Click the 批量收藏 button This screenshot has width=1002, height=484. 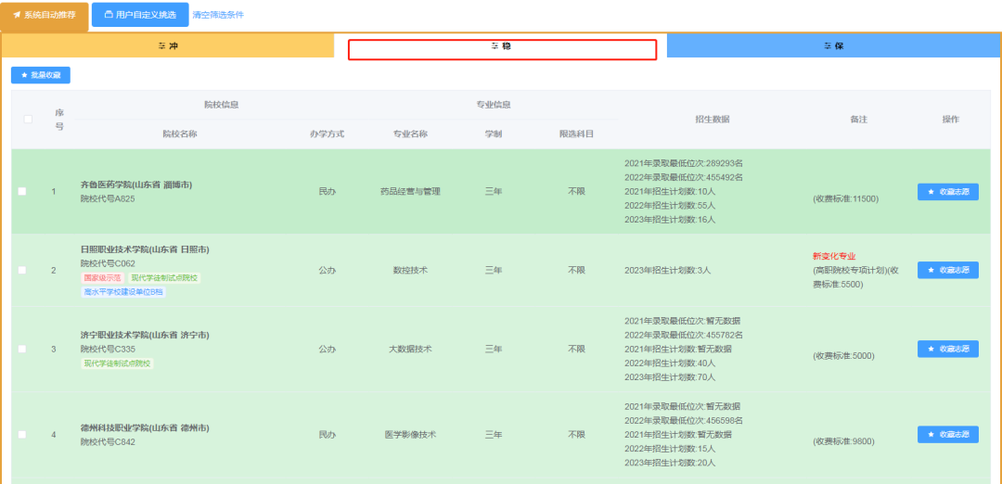pos(41,75)
